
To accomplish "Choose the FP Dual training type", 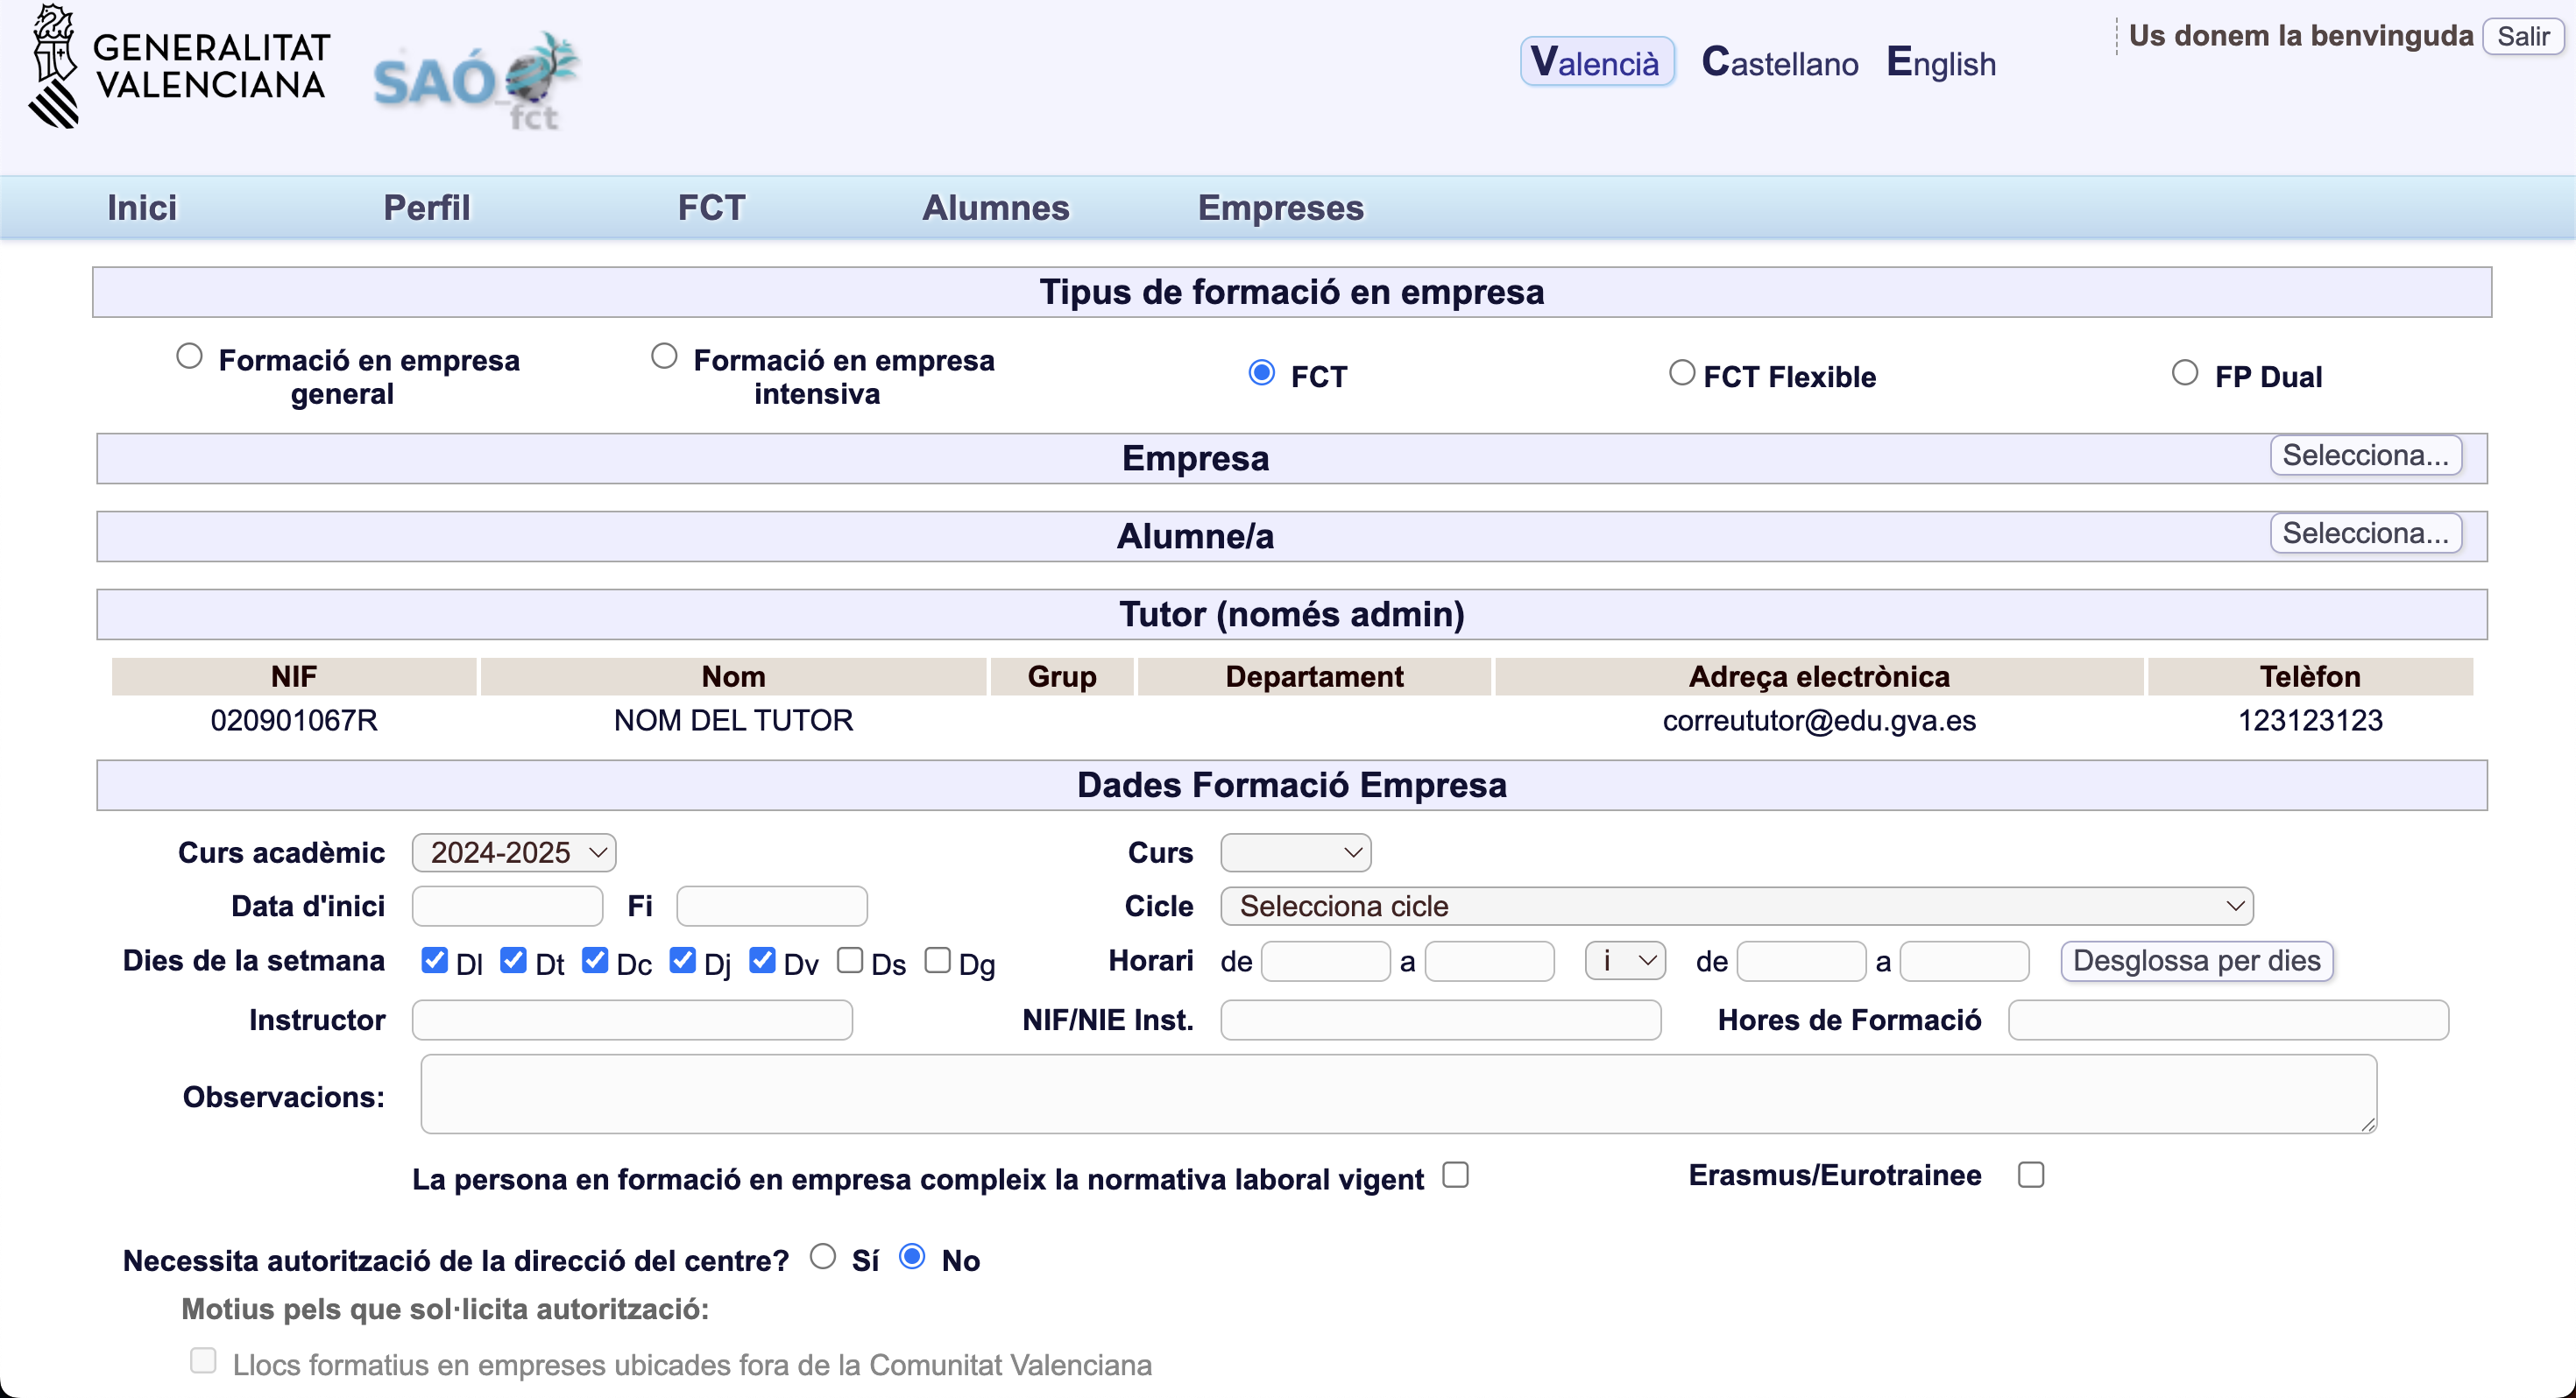I will (2185, 373).
